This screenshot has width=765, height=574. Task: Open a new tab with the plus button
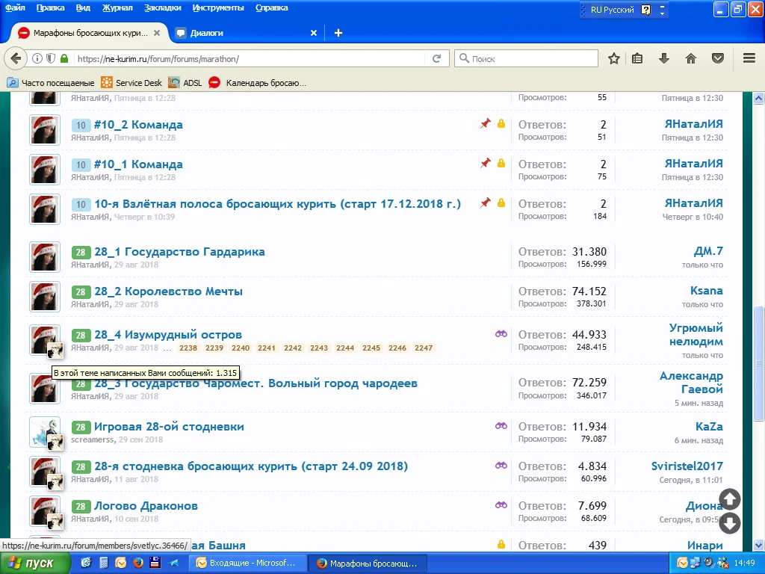[338, 33]
